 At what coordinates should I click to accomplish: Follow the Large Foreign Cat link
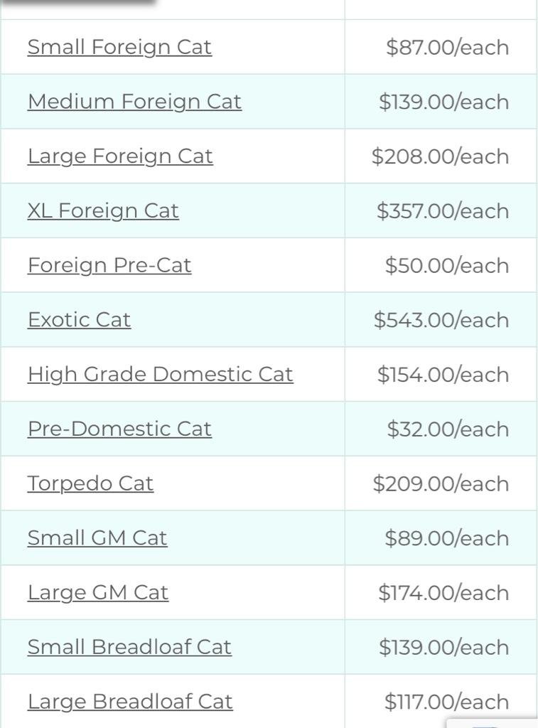(x=120, y=156)
